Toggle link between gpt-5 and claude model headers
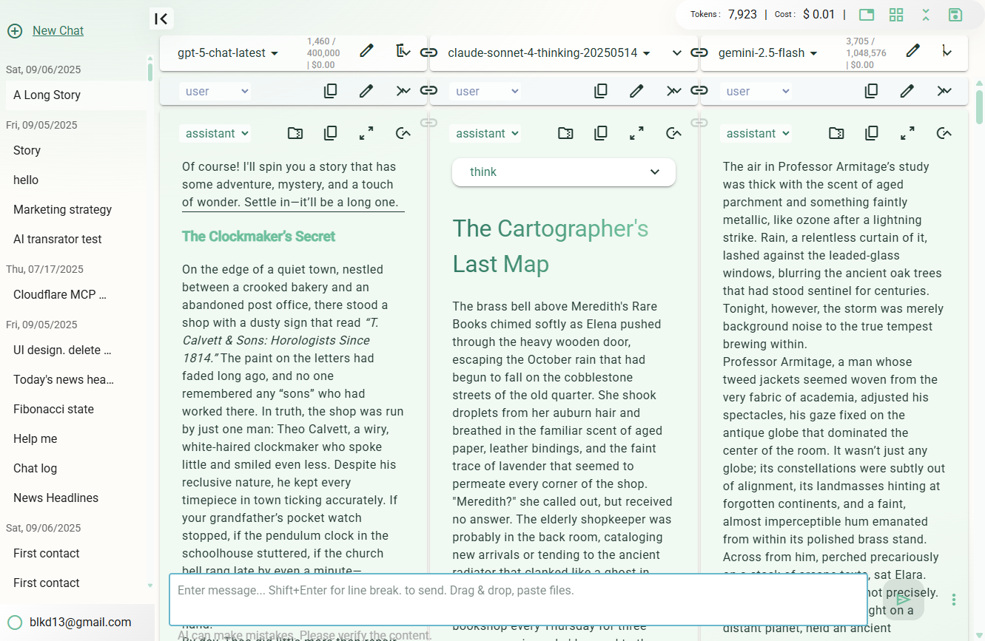The width and height of the screenshot is (985, 641). pyautogui.click(x=428, y=52)
